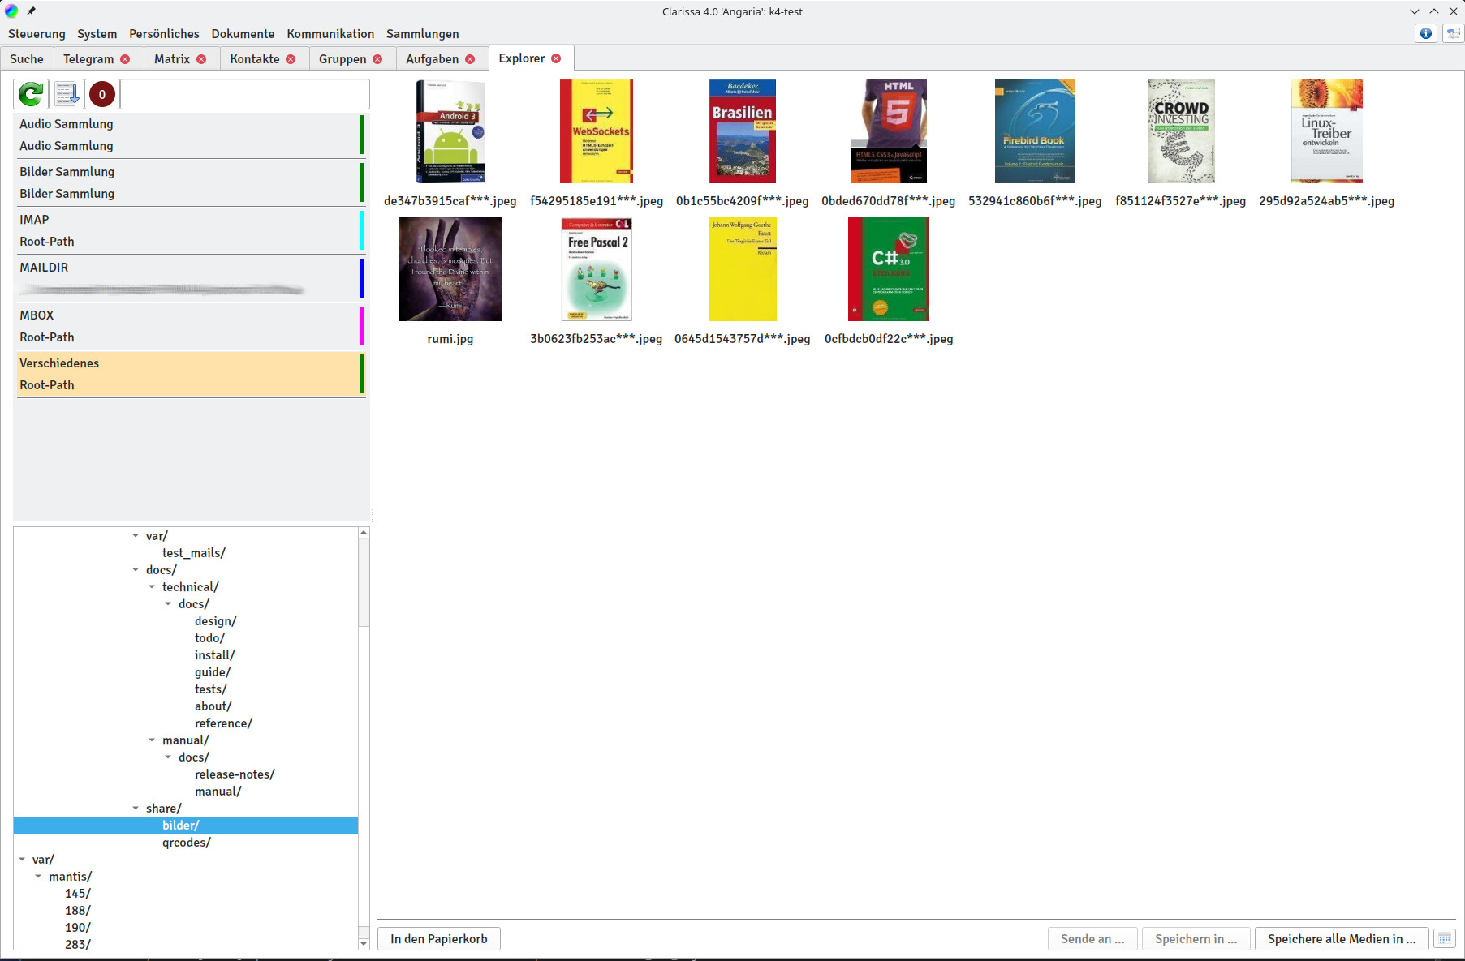This screenshot has height=961, width=1465.
Task: Switch to the Suche tab
Action: tap(27, 59)
